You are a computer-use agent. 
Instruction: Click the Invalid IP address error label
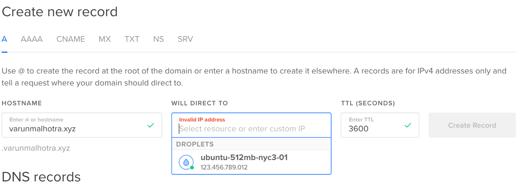202,120
